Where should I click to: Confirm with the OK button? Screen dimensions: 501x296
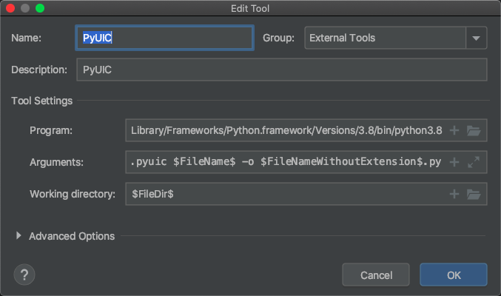(x=454, y=275)
